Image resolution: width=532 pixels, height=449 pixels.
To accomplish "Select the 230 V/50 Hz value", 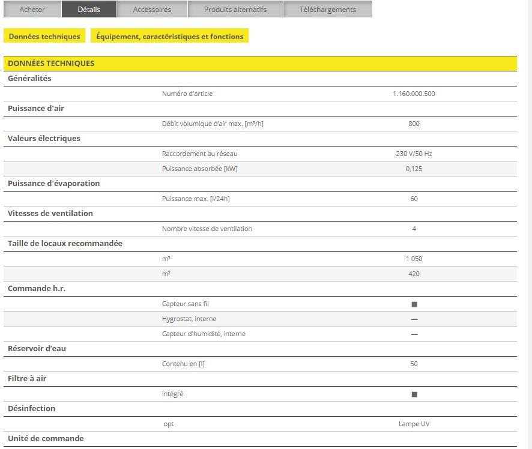I will (x=414, y=154).
